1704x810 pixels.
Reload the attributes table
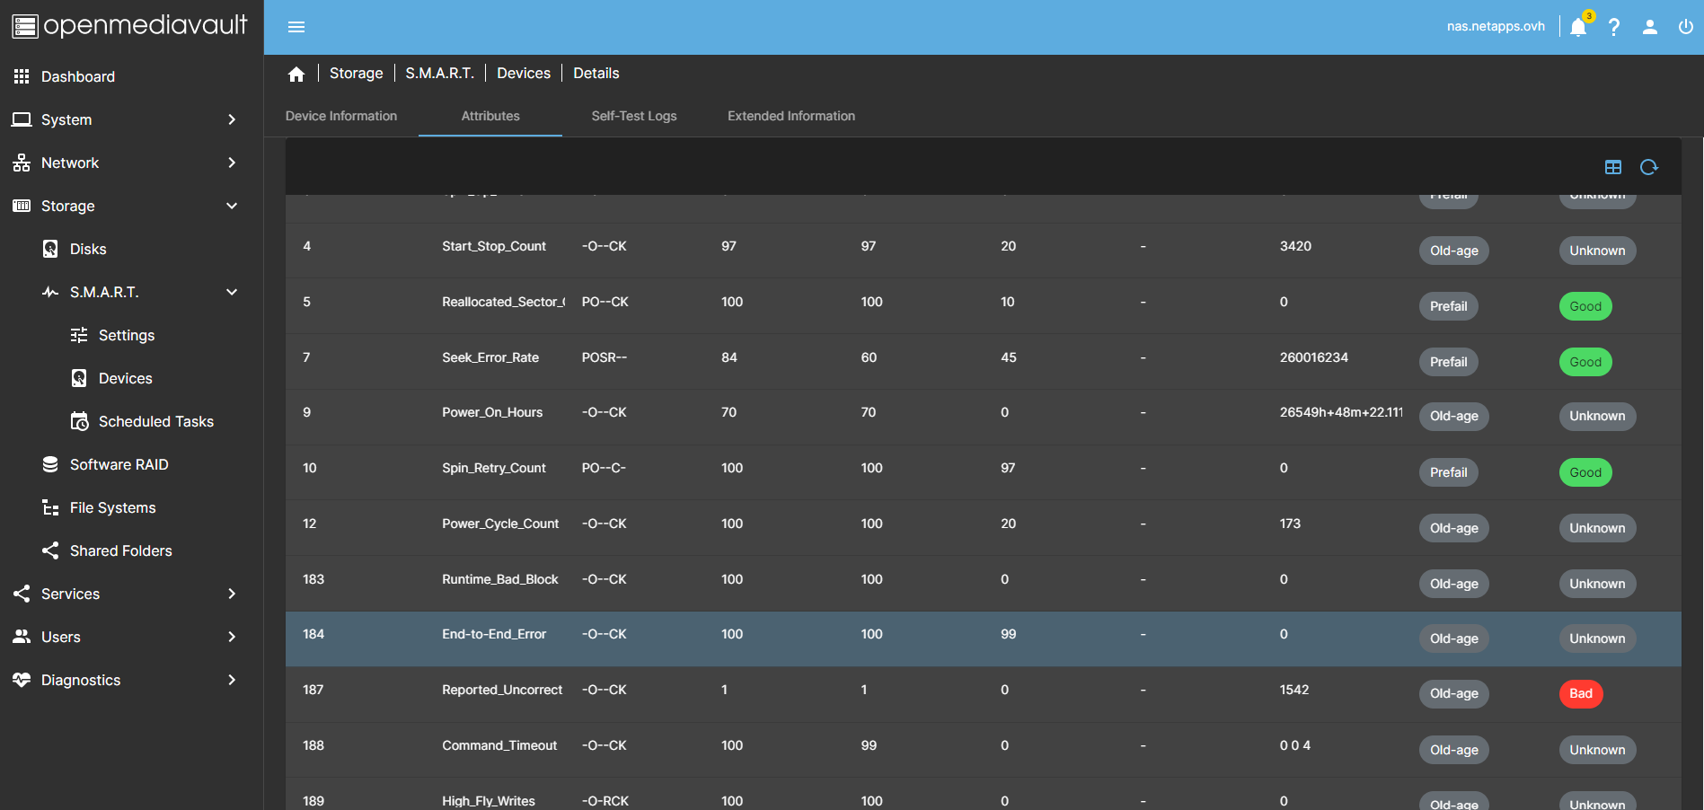click(1649, 167)
